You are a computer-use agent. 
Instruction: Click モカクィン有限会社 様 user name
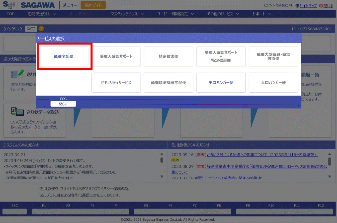click(278, 5)
